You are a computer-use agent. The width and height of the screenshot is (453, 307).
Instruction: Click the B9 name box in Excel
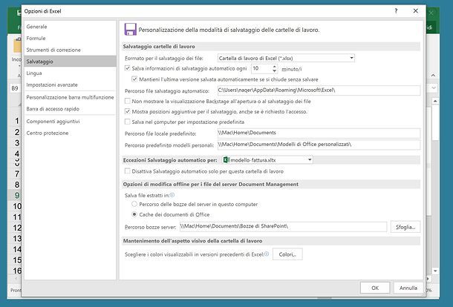[15, 88]
